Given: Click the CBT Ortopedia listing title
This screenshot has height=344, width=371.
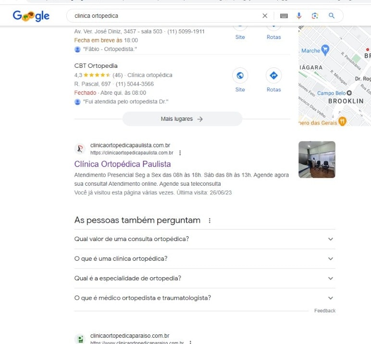Looking at the screenshot, I should 96,66.
